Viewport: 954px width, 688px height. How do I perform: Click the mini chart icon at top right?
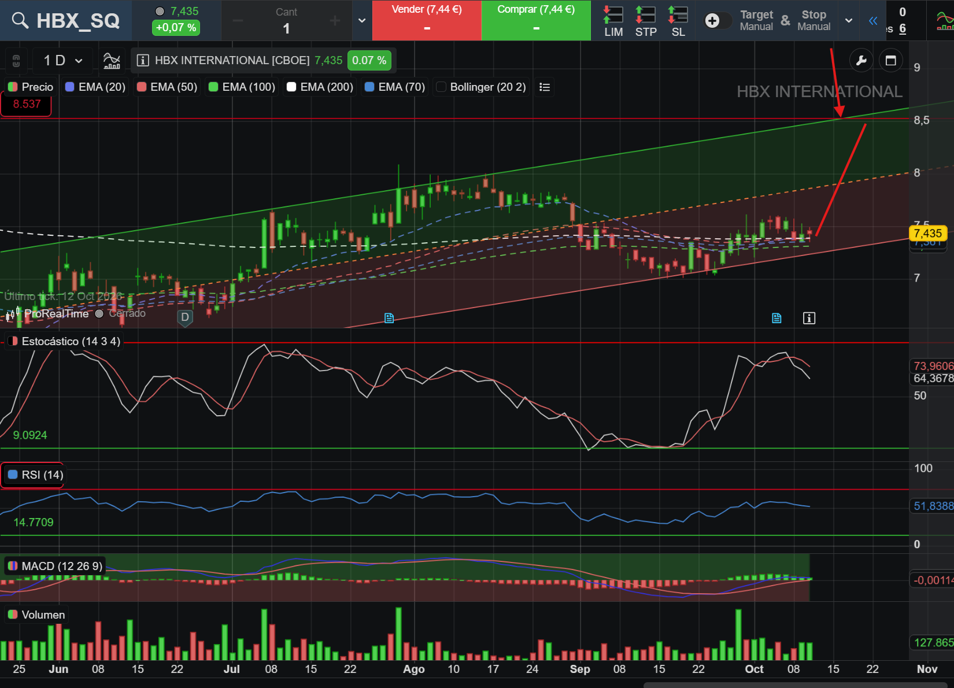click(945, 21)
